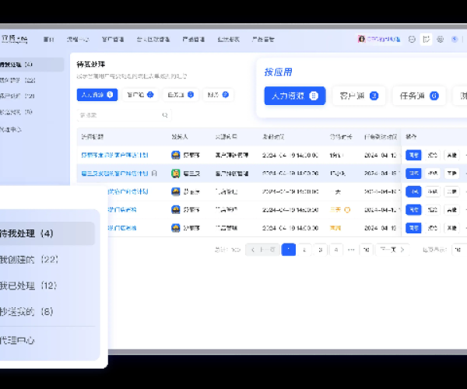
Task: Select the highlighted small sidebar item with count (4)
Action: (x=32, y=65)
